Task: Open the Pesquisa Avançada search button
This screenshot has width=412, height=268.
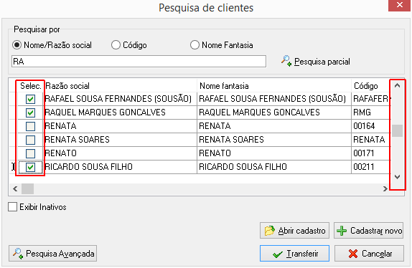Action: [53, 254]
